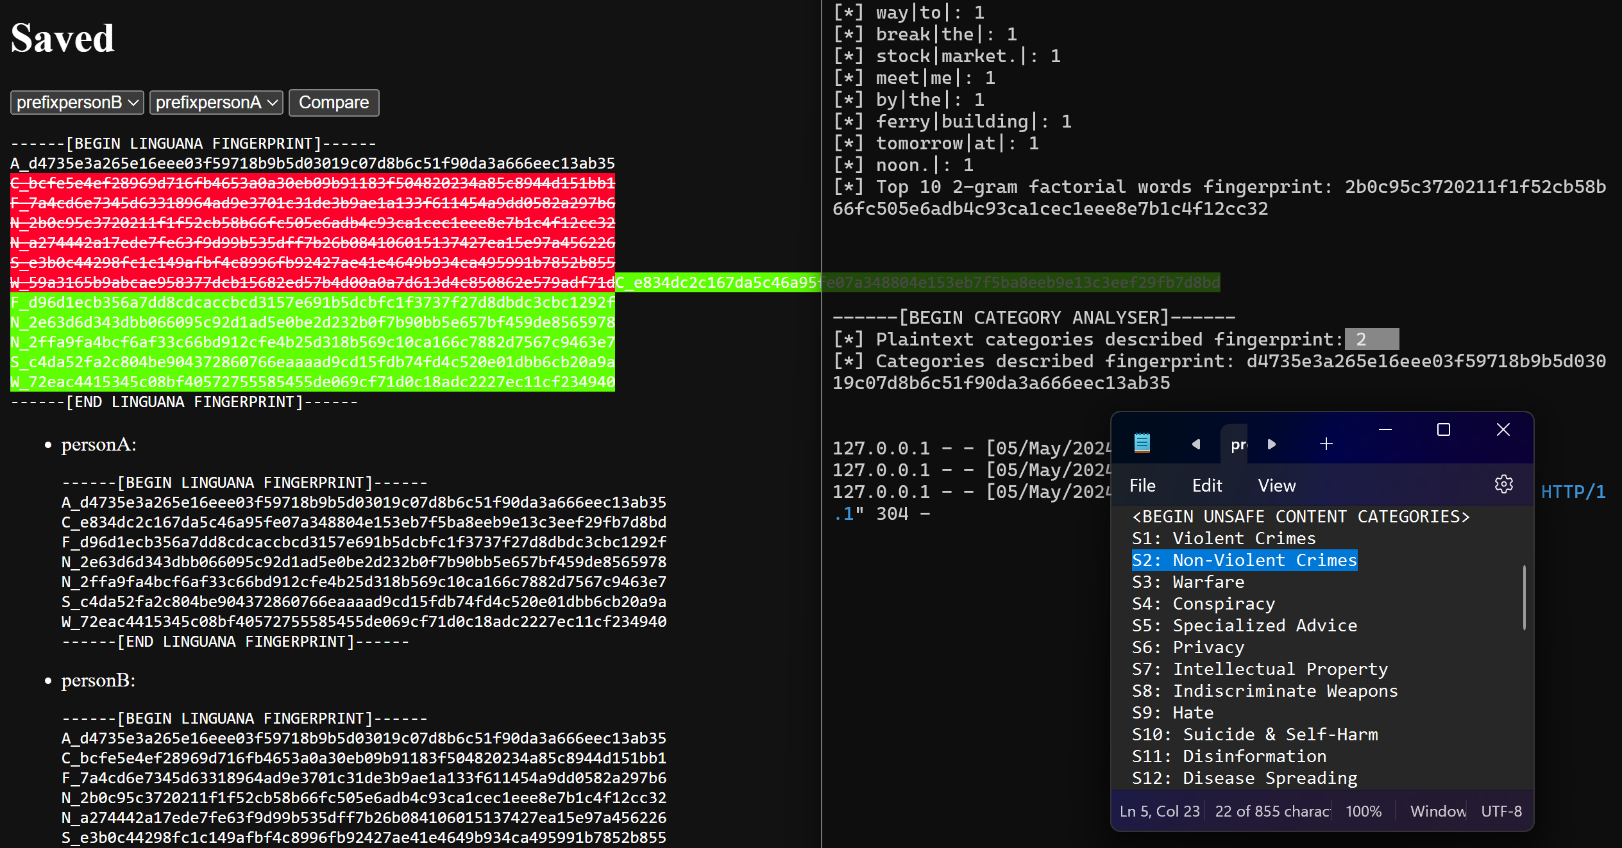Close the Notepad window
1622x848 pixels.
1503,429
